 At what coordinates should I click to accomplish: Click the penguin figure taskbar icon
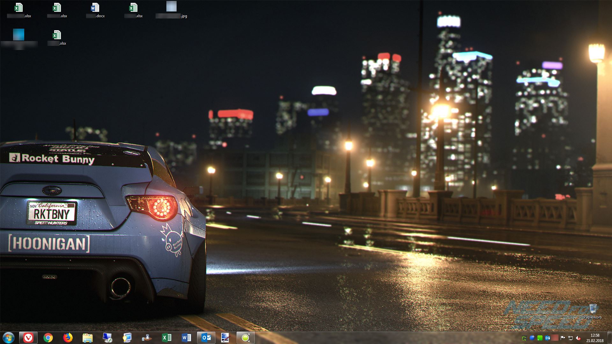[x=147, y=338]
